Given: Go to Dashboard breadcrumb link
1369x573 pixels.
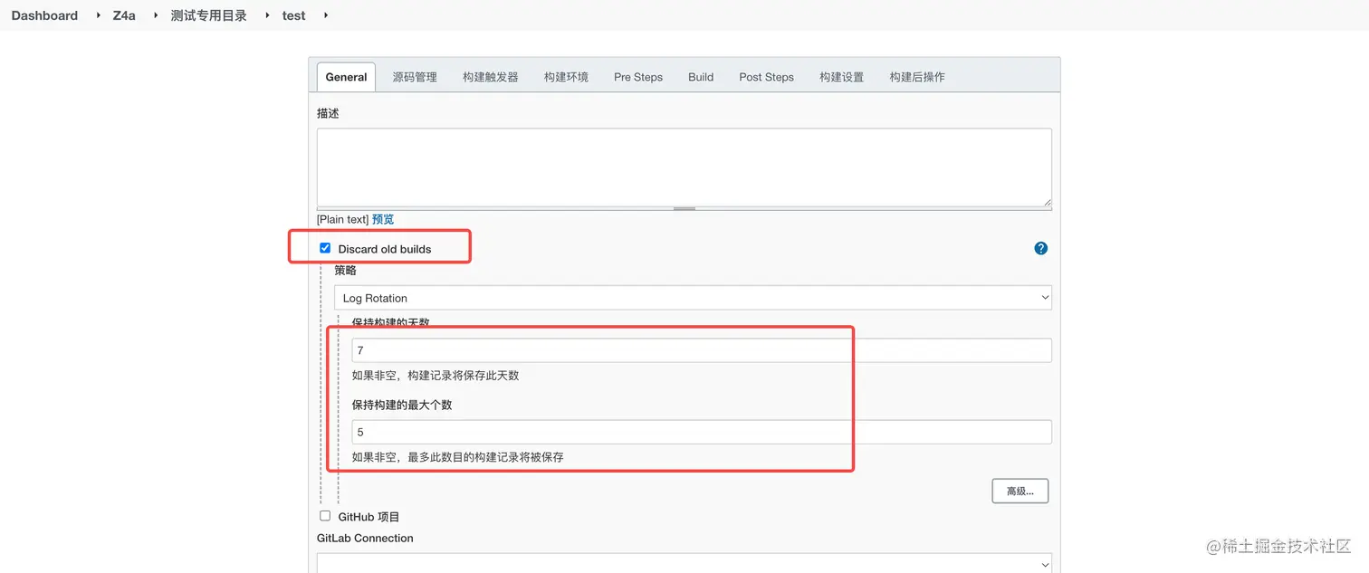Looking at the screenshot, I should point(44,15).
